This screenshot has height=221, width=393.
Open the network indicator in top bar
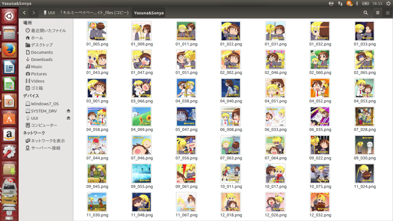(x=340, y=3)
